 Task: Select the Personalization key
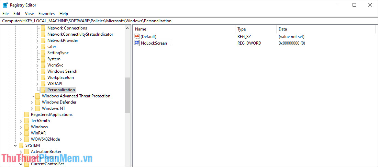[x=61, y=90]
